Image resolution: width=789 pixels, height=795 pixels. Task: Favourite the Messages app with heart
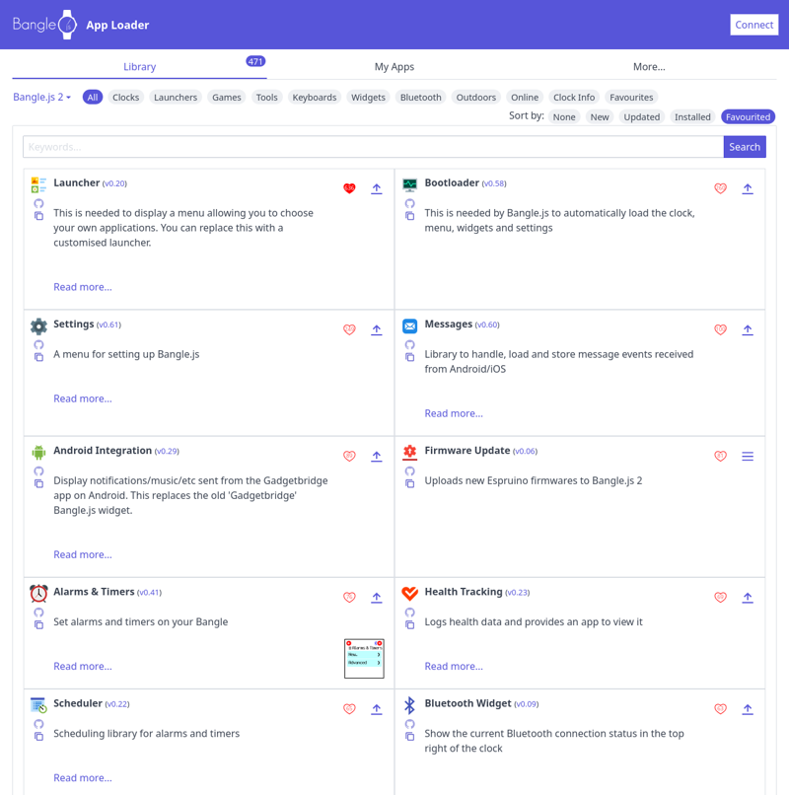point(720,330)
